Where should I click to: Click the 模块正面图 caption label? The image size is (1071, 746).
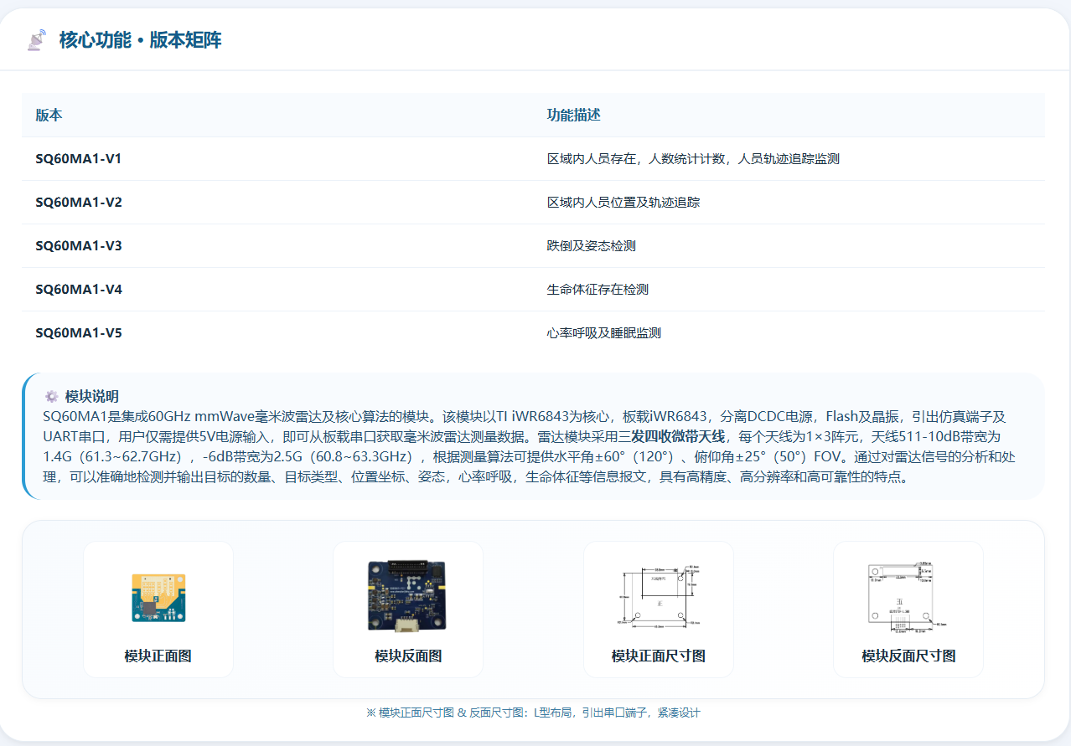(158, 656)
